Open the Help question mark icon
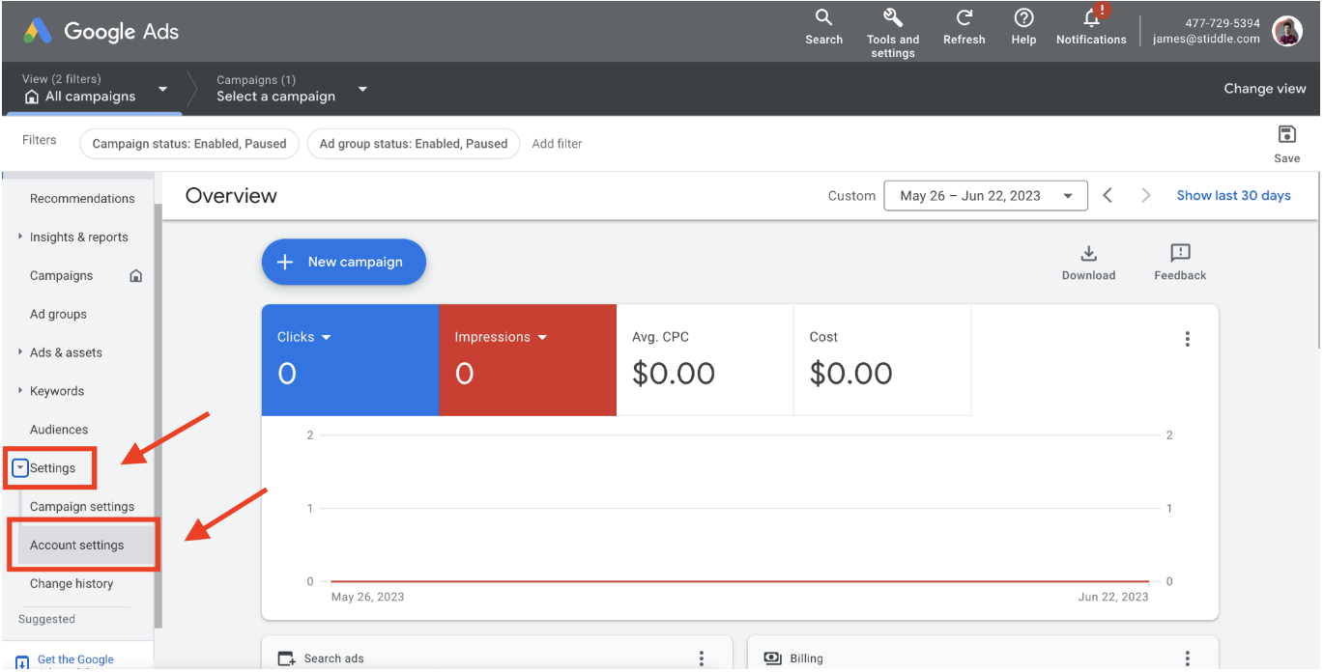 pyautogui.click(x=1023, y=17)
